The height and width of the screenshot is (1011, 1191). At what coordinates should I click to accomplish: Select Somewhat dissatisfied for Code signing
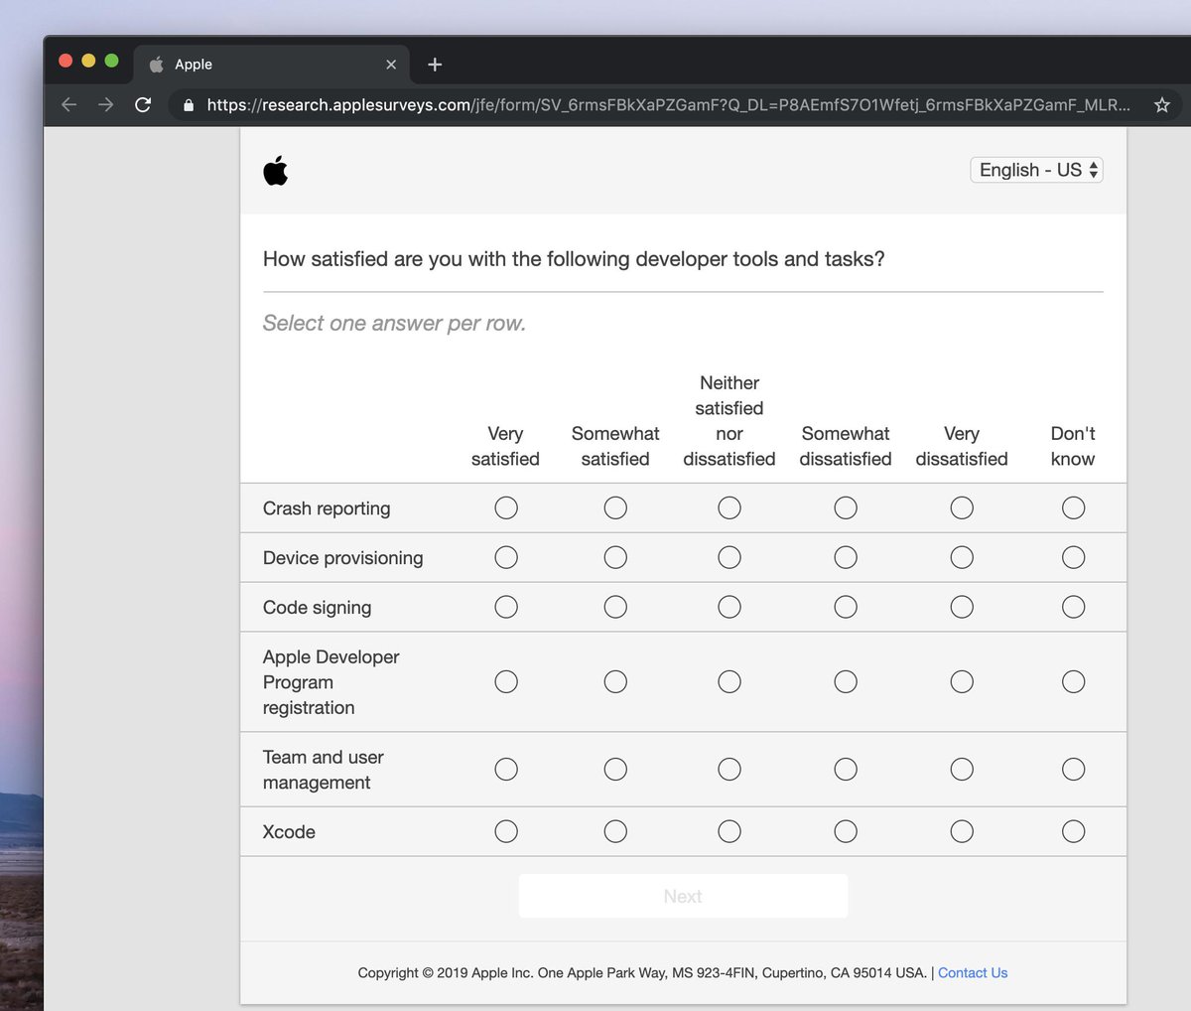coord(846,607)
